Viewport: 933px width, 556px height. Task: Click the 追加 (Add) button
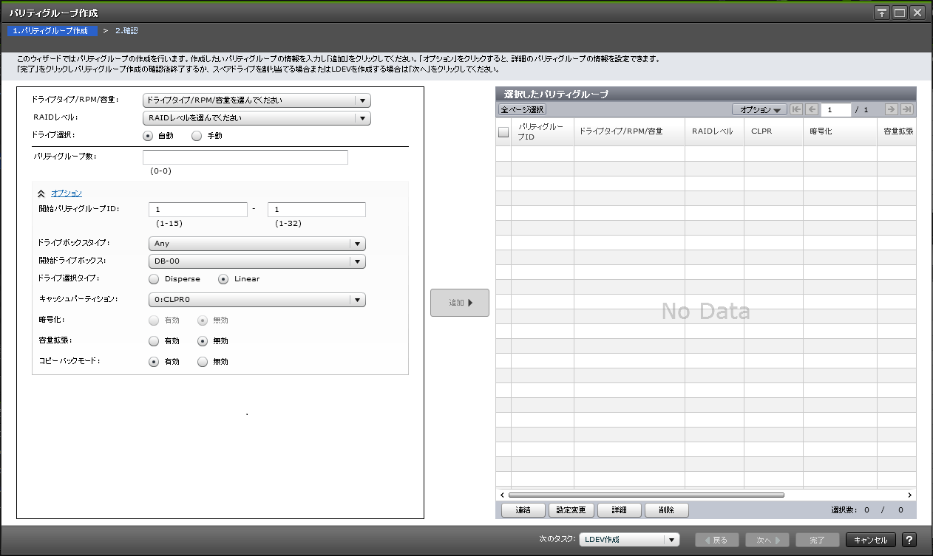(x=459, y=303)
